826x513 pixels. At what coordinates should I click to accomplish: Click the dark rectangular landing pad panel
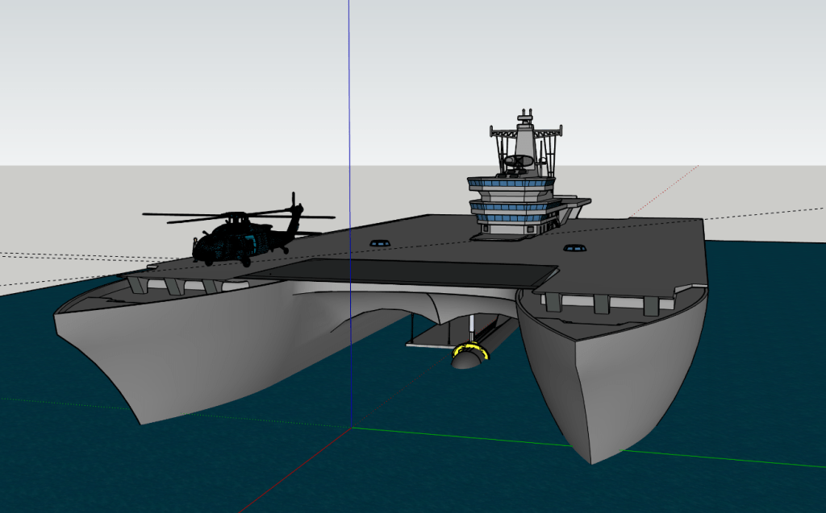point(403,273)
